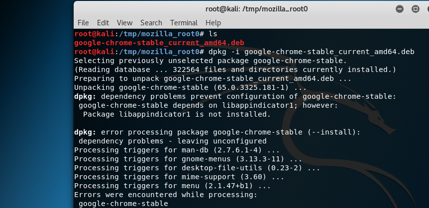Click the desktop-file-utils triggers line
Viewport: 429px width, 208px height.
(197, 168)
